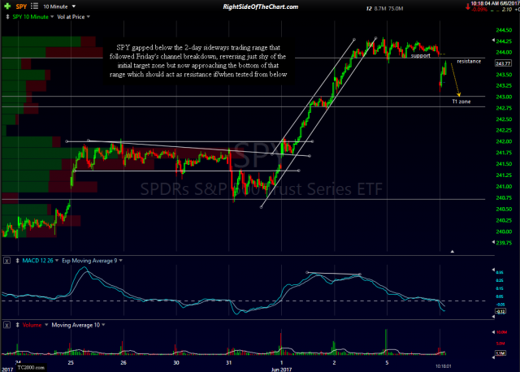The image size is (520, 372).
Task: Select the SPY gapped below text note
Action: point(198,61)
